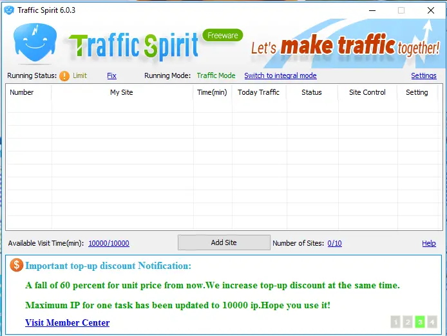Click the 0/10 number of sites link
The image size is (447, 336).
tap(334, 243)
